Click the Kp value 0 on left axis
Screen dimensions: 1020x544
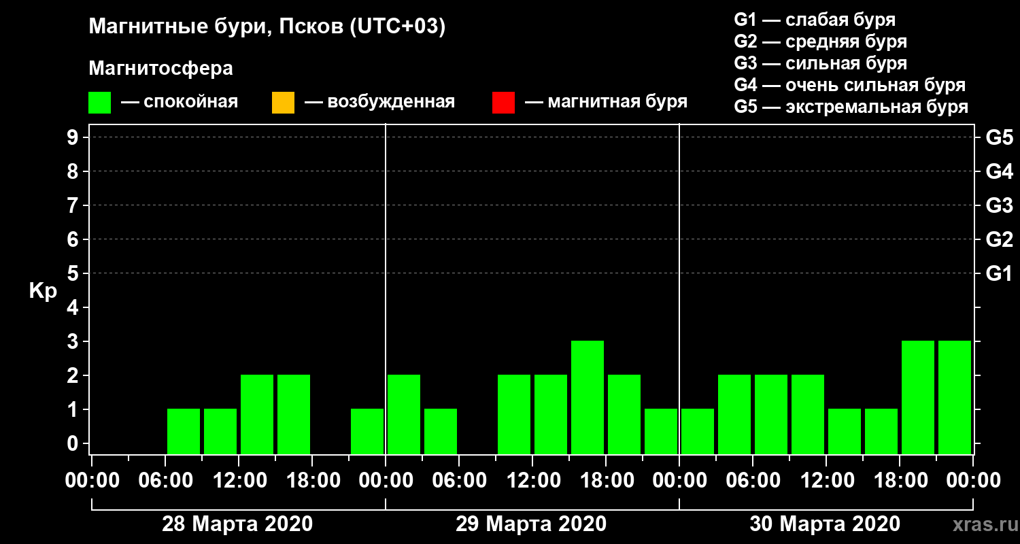[74, 443]
